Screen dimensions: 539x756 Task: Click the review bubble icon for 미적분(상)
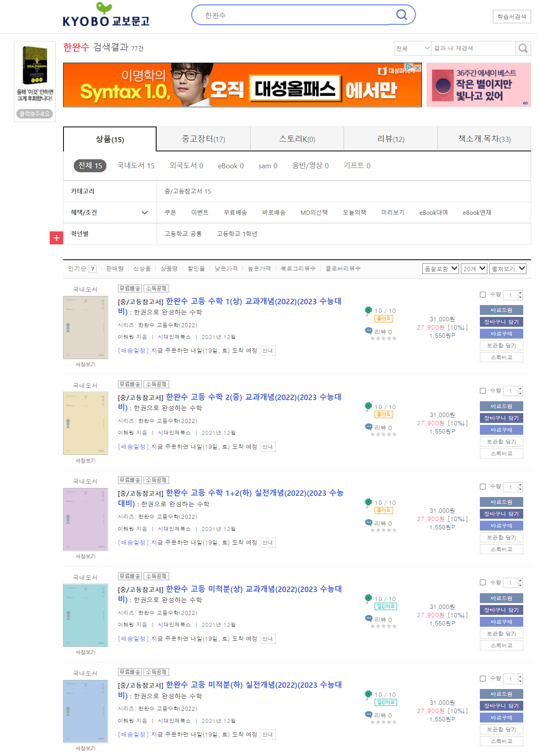click(x=369, y=619)
